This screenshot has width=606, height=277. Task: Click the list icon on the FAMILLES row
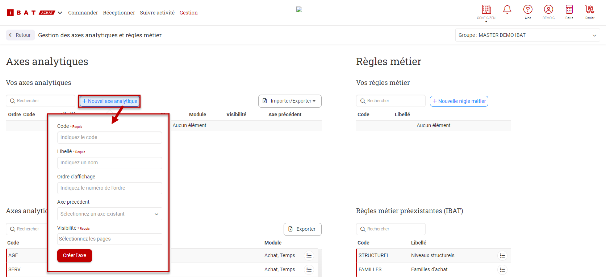[x=502, y=270]
